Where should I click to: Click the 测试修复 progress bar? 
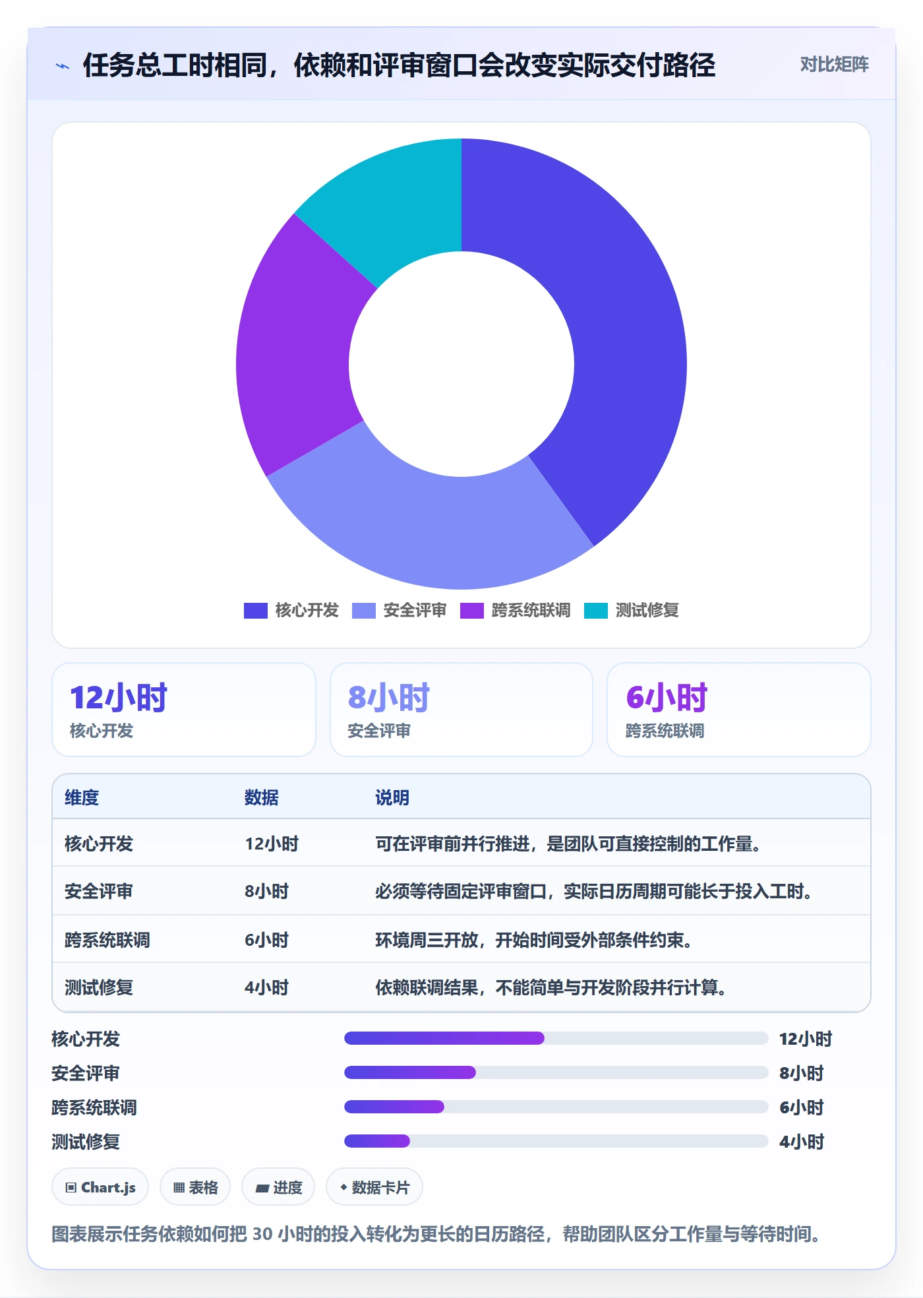pos(556,1141)
